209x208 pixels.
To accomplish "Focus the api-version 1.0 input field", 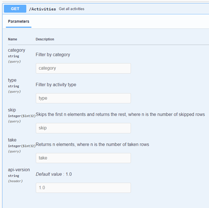I will (x=83, y=188).
